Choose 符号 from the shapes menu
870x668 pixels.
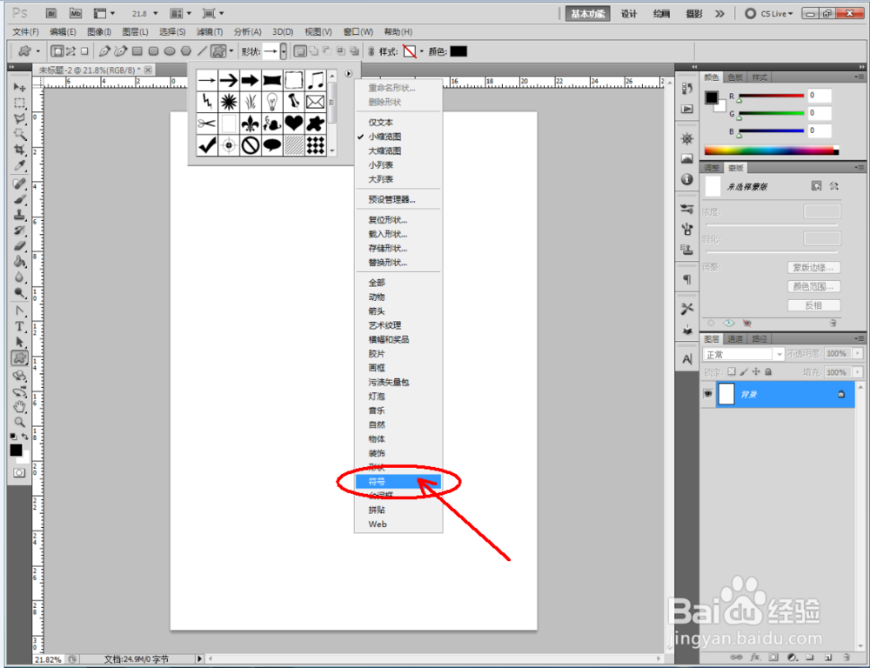(x=398, y=482)
